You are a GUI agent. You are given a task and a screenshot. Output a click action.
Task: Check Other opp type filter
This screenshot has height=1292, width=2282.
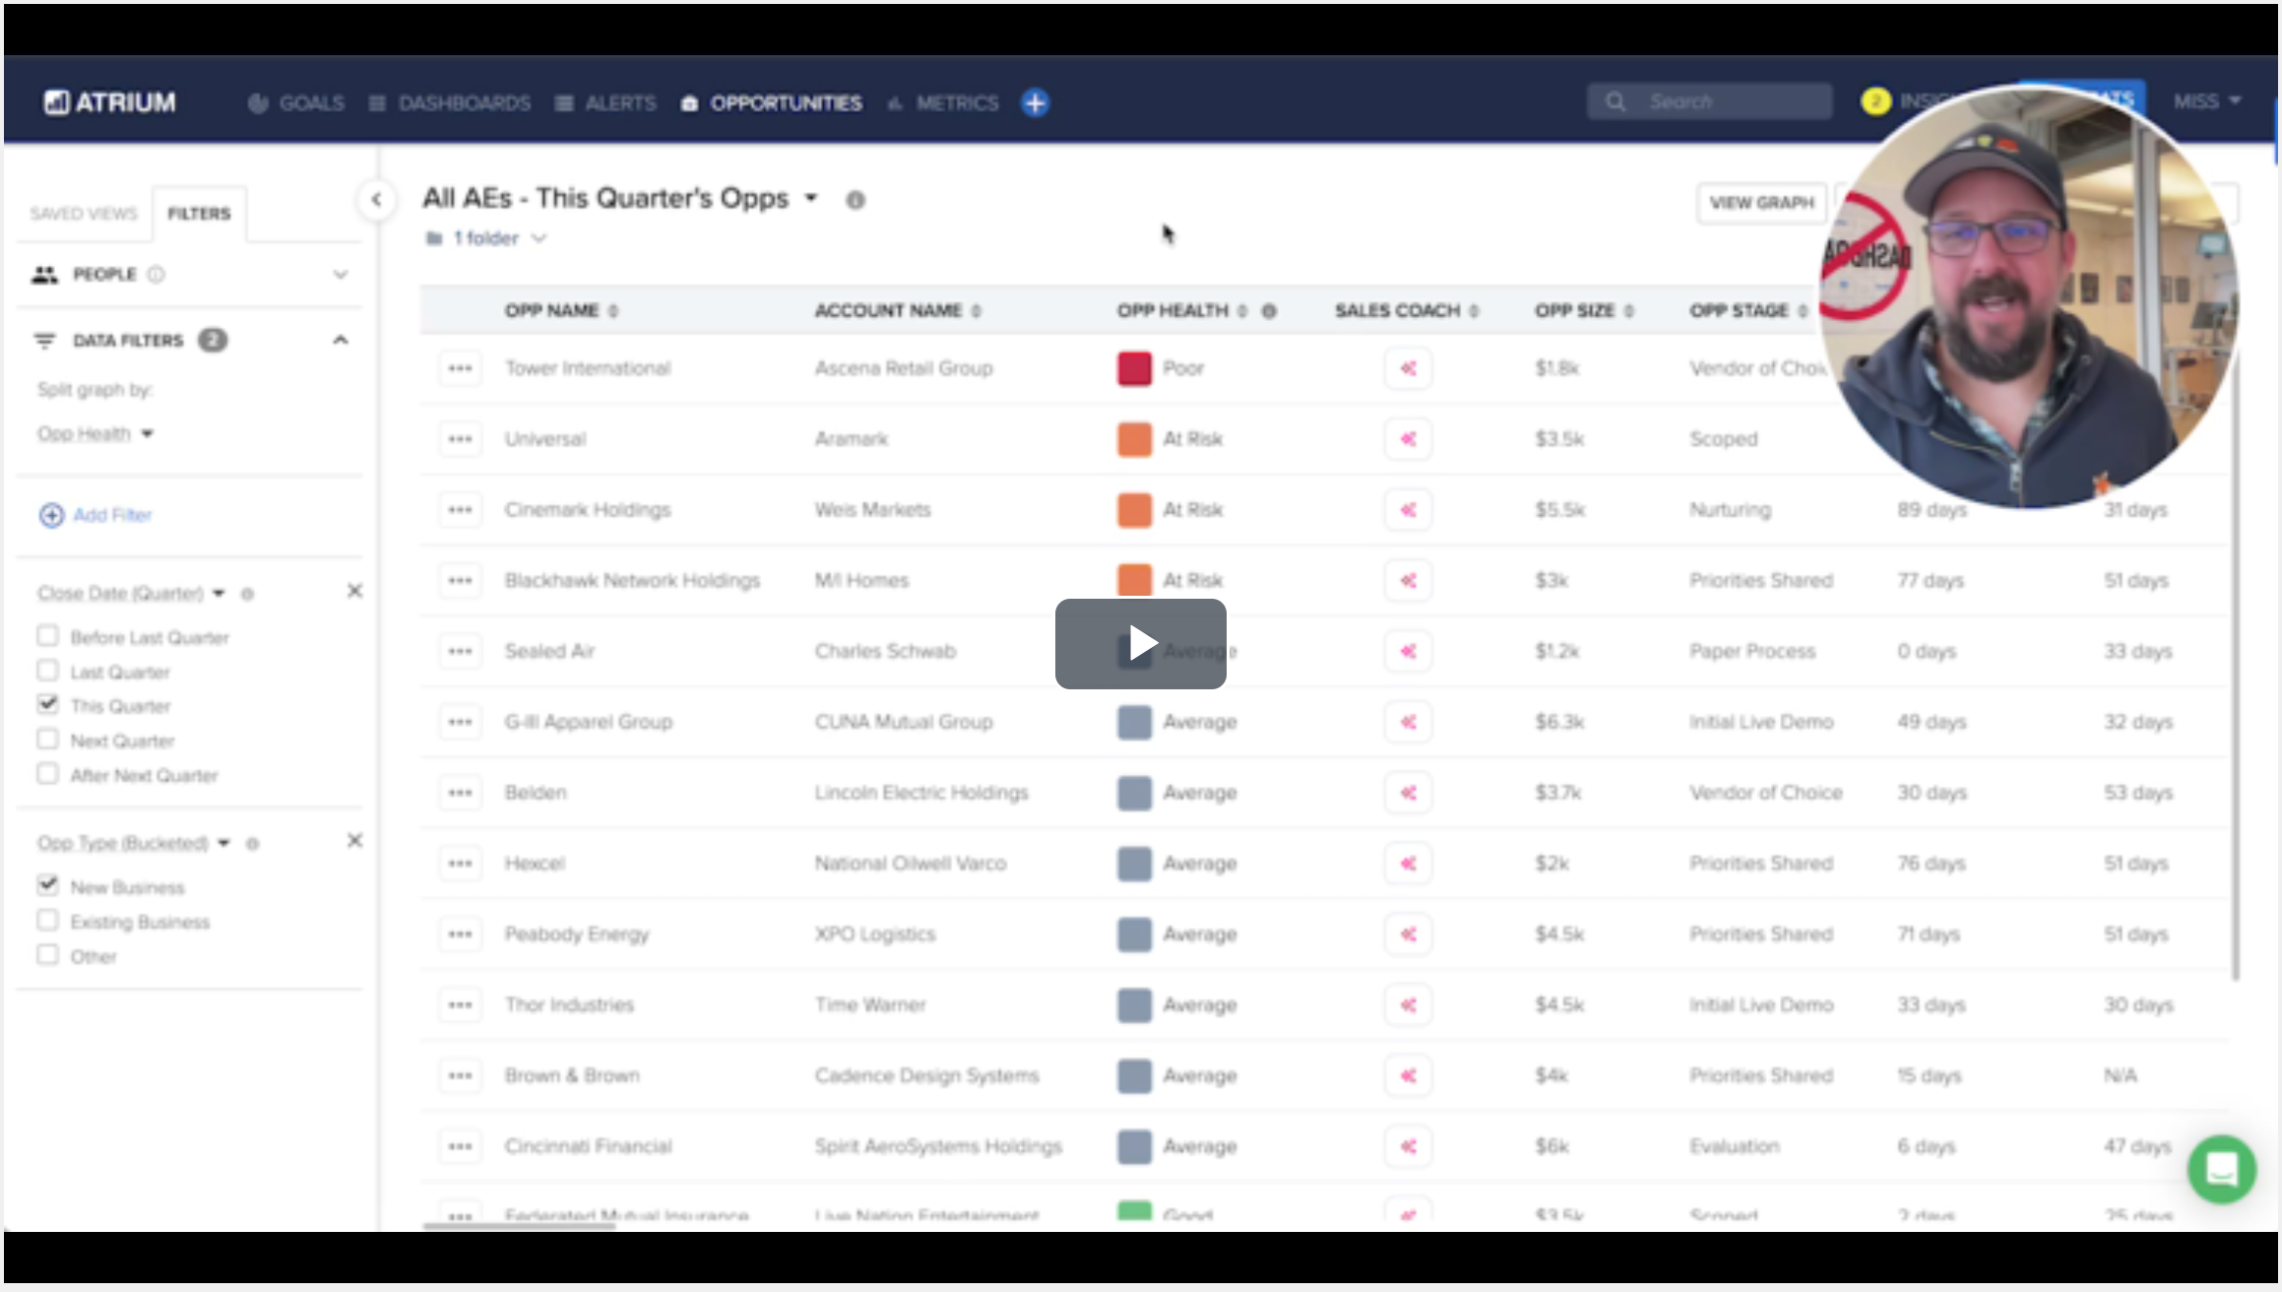click(47, 955)
